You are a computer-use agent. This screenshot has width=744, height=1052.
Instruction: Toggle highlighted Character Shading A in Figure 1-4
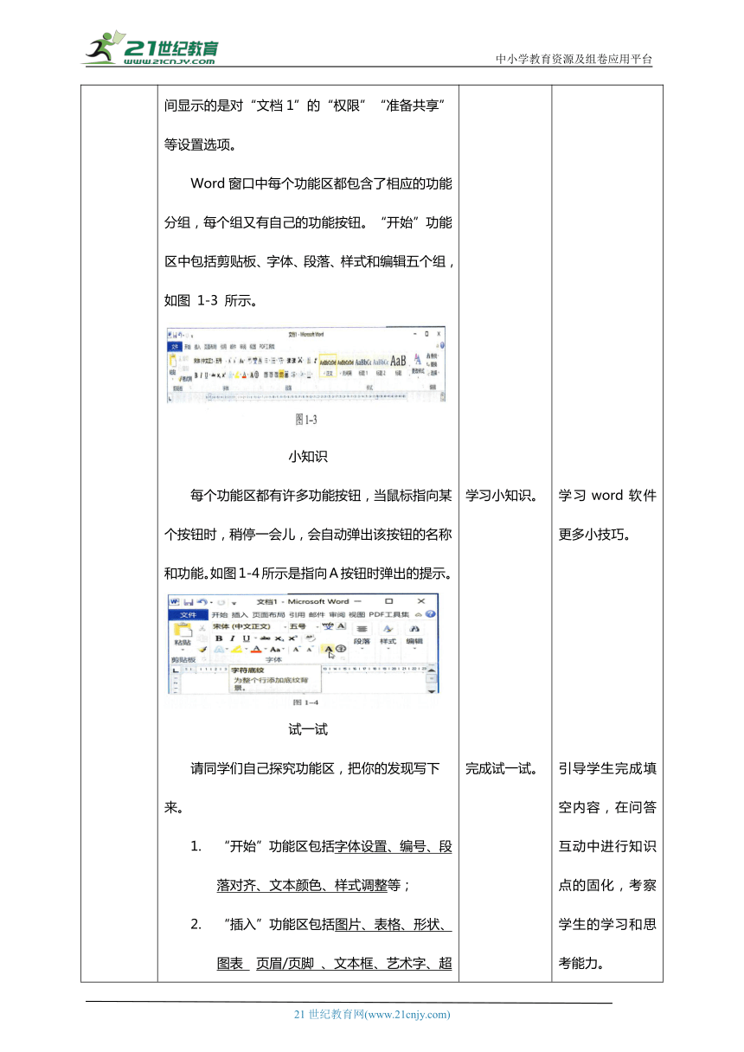[328, 649]
